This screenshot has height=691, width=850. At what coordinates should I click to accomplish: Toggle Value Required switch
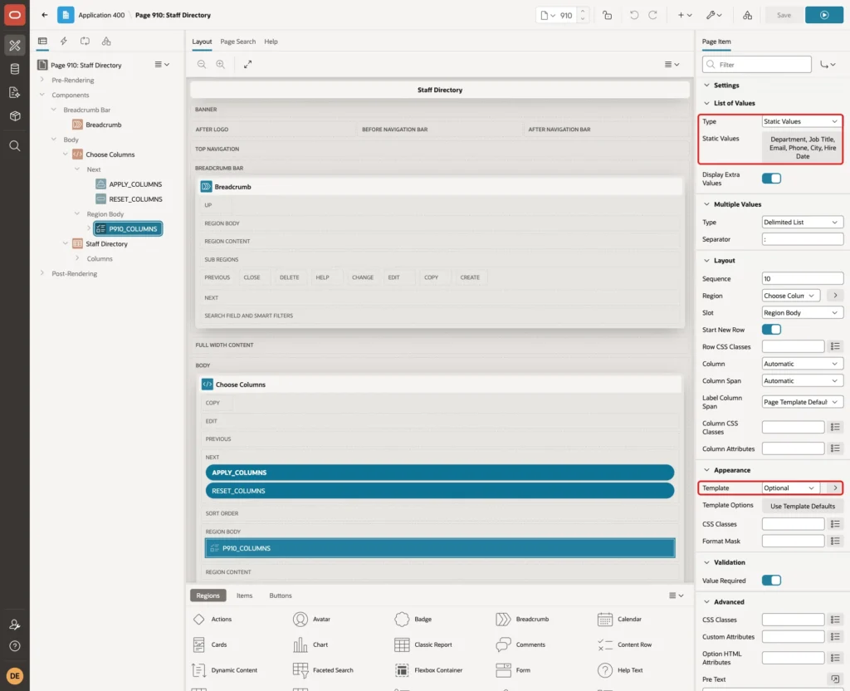click(771, 581)
